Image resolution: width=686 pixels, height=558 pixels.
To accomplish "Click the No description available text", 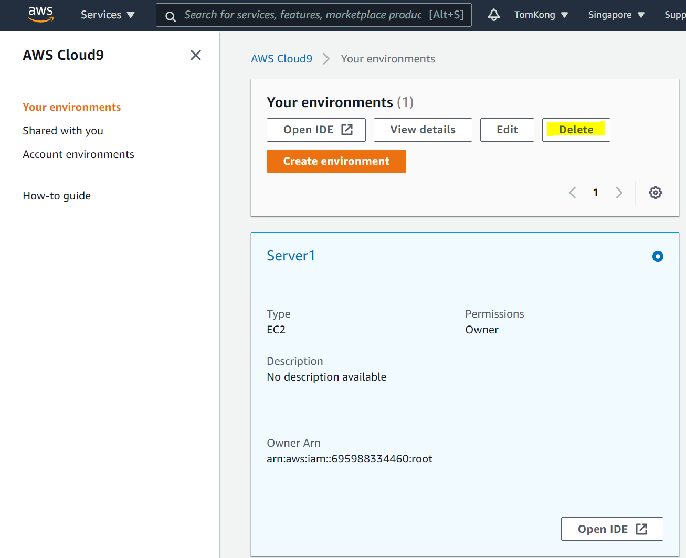I will click(x=326, y=377).
